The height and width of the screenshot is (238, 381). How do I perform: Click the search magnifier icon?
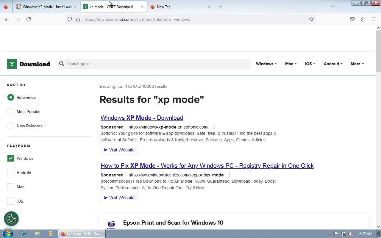(62, 64)
